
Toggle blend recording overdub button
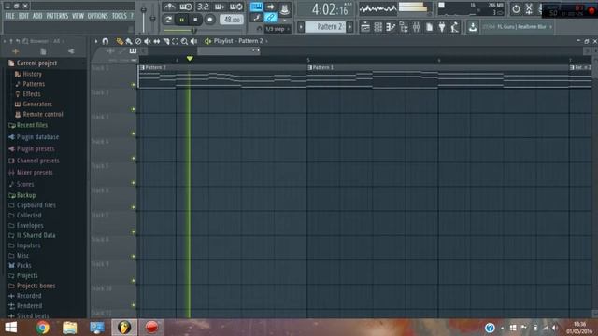click(x=221, y=7)
